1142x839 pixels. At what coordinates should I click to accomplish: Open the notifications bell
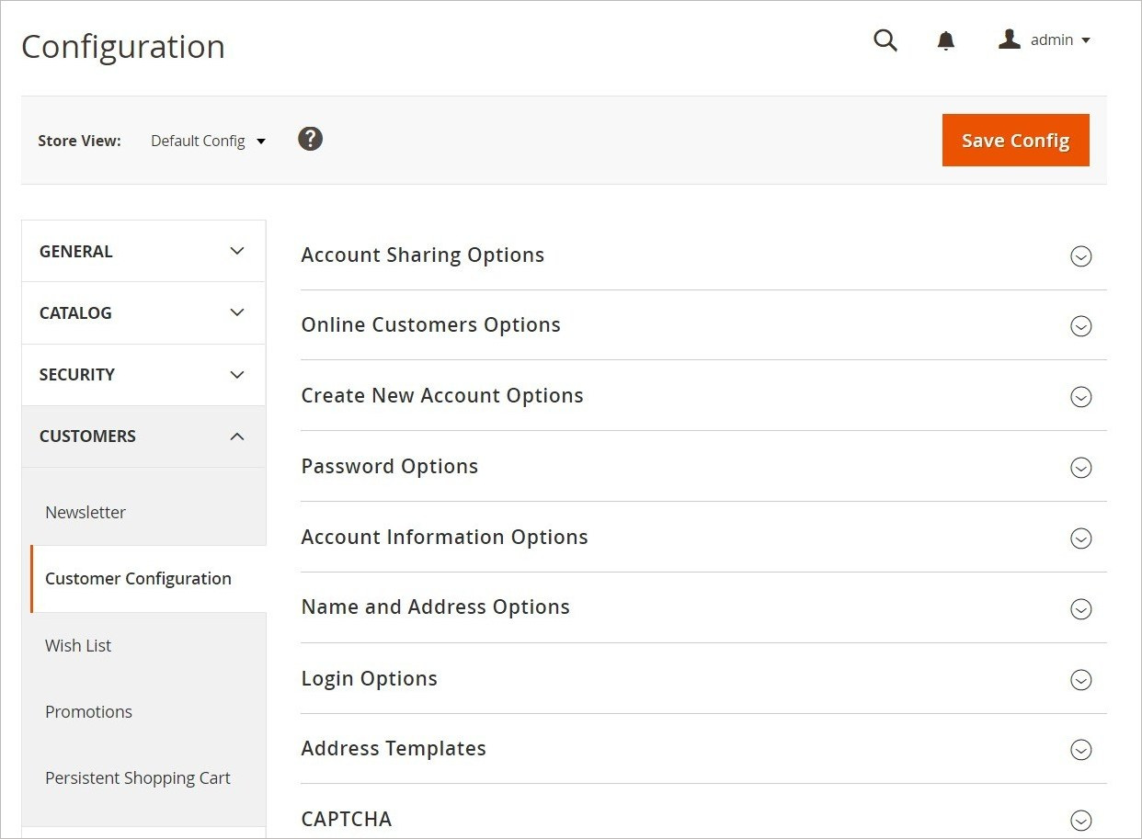945,40
